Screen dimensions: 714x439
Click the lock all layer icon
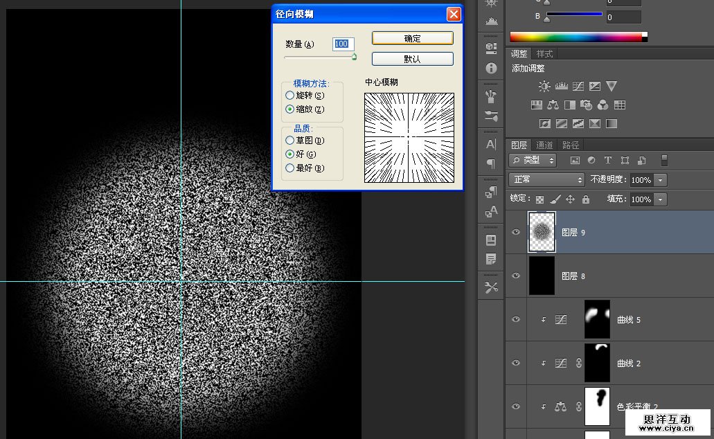tap(586, 199)
